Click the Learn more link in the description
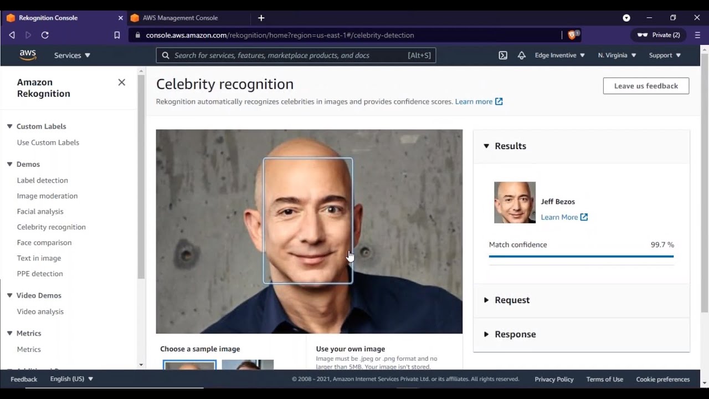 tap(474, 101)
